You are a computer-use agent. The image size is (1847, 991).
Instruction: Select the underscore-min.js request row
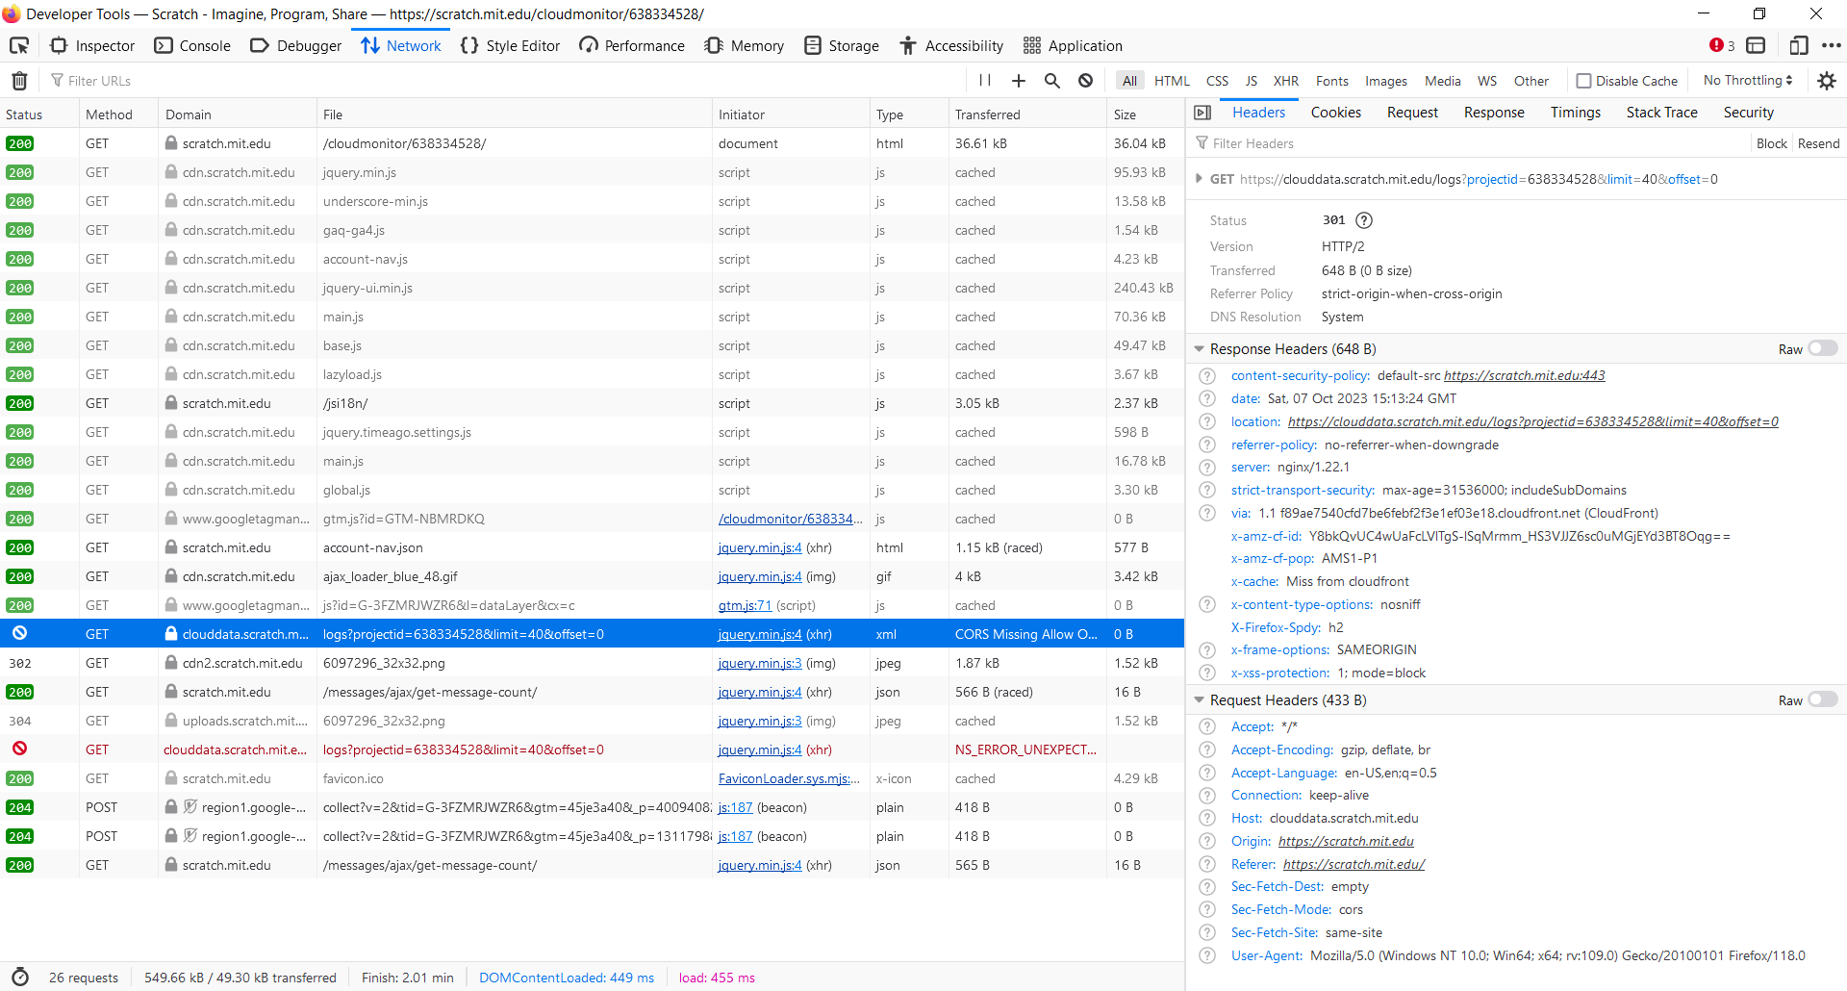tap(592, 201)
